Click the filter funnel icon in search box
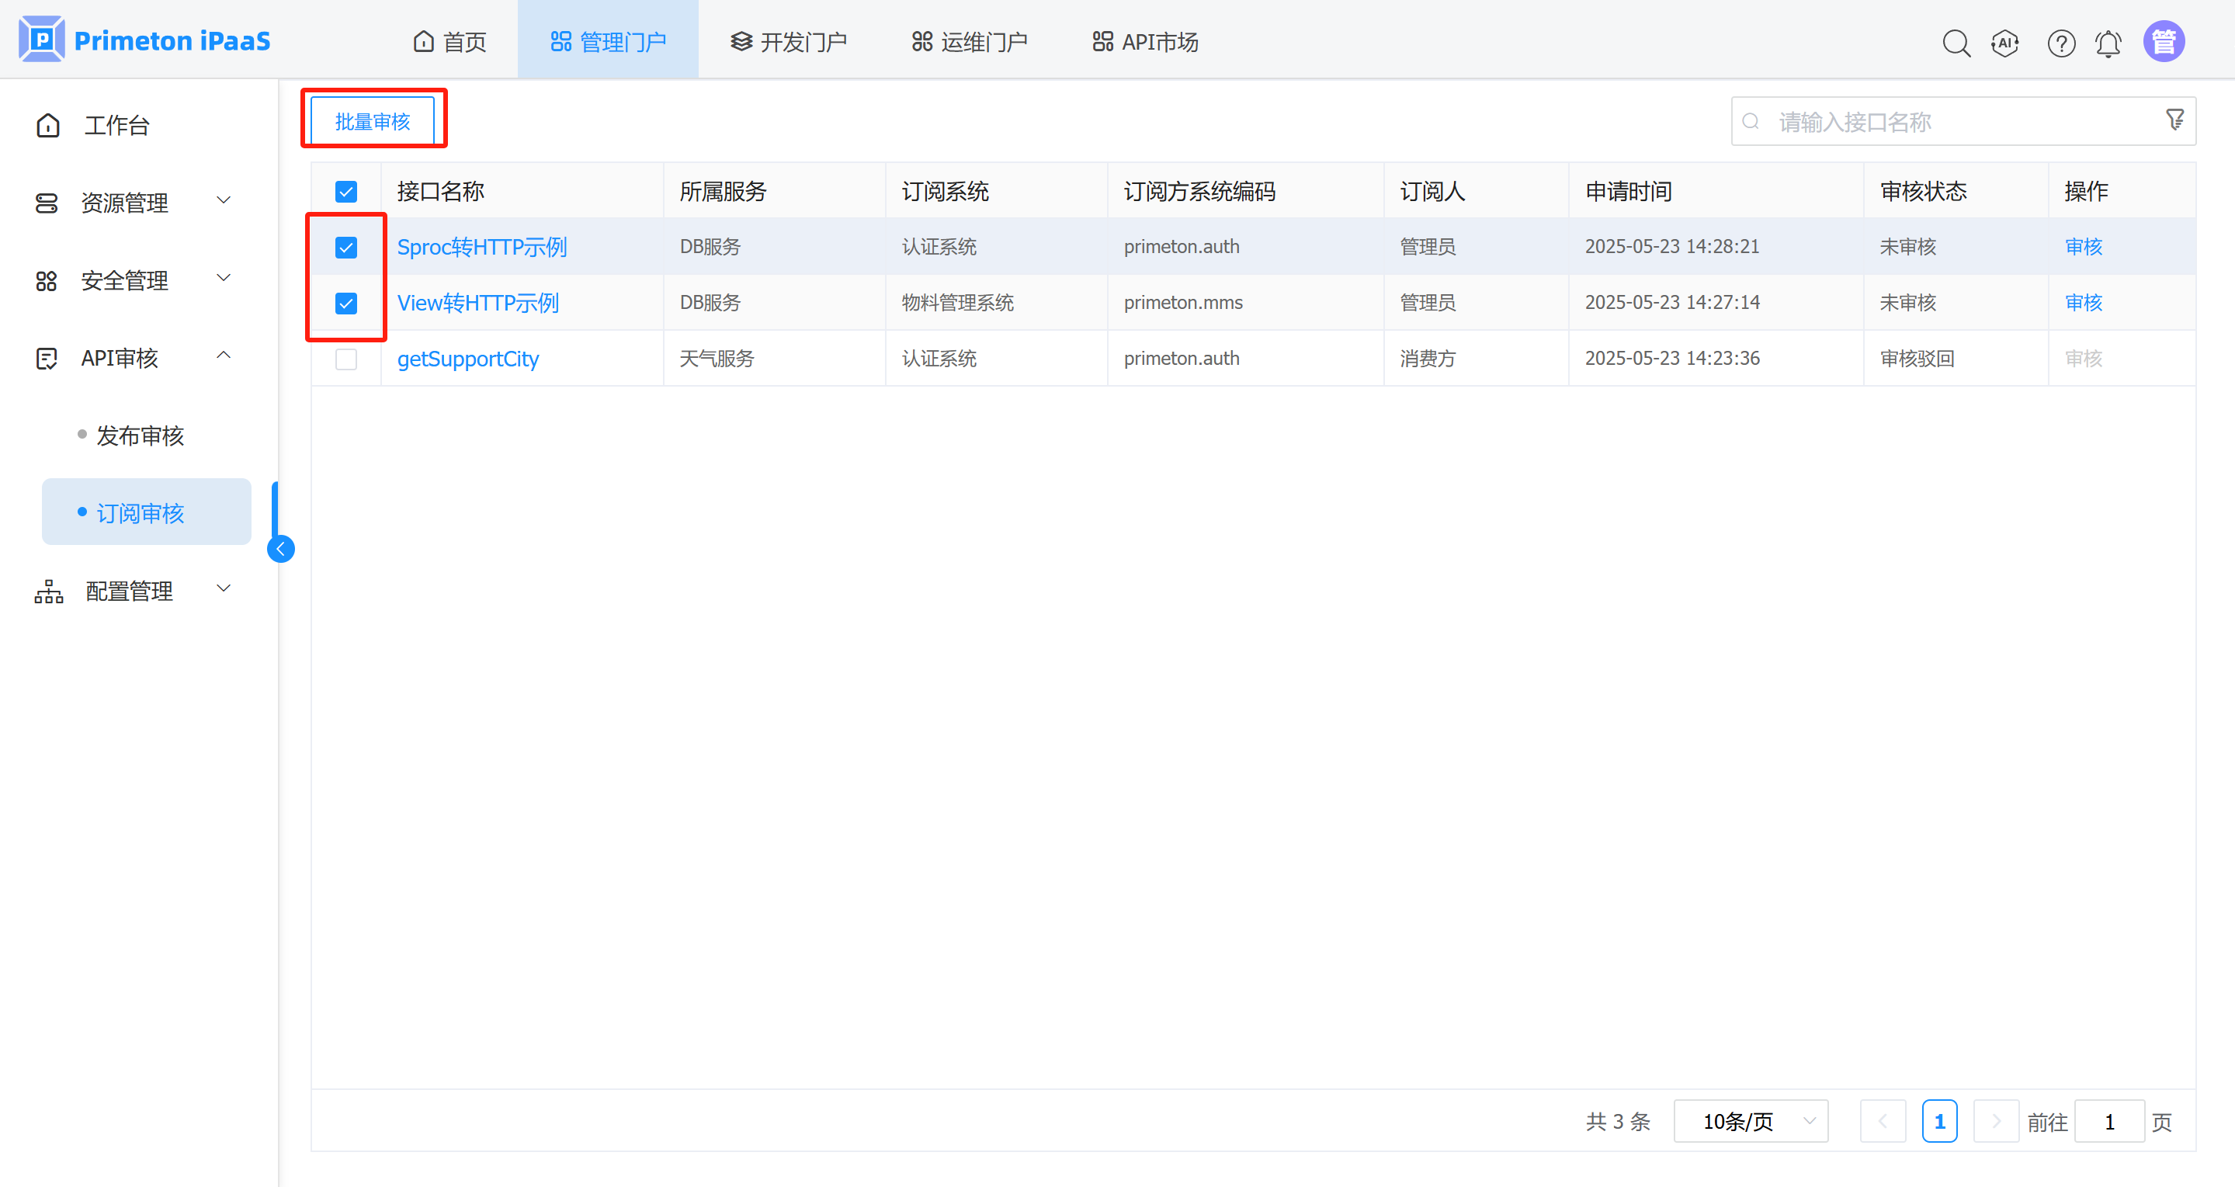The height and width of the screenshot is (1187, 2235). click(x=2174, y=120)
